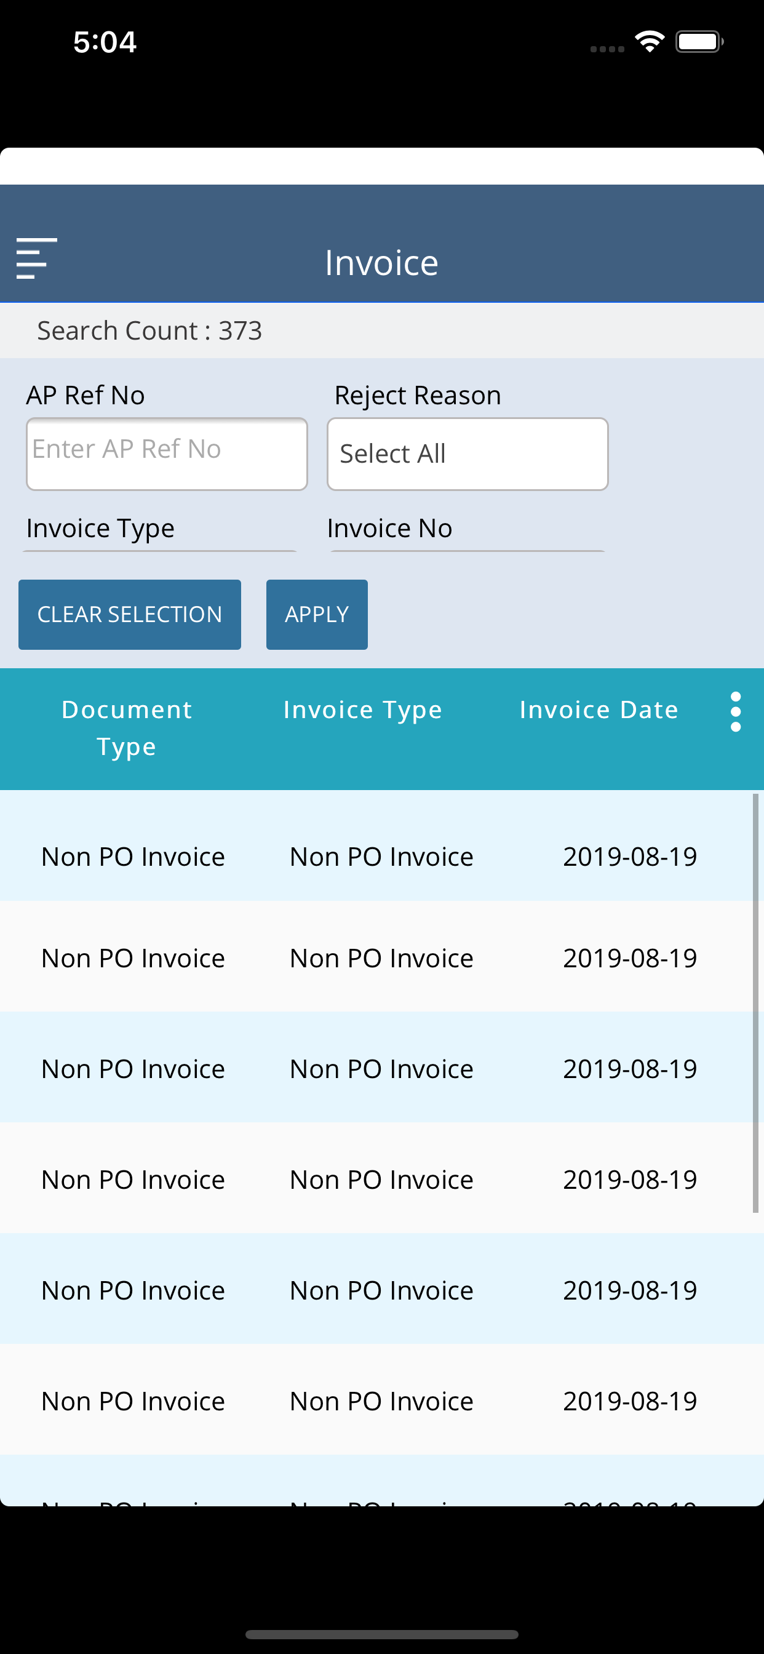Select first row's Document Type cell
Image resolution: width=764 pixels, height=1654 pixels.
pyautogui.click(x=133, y=857)
